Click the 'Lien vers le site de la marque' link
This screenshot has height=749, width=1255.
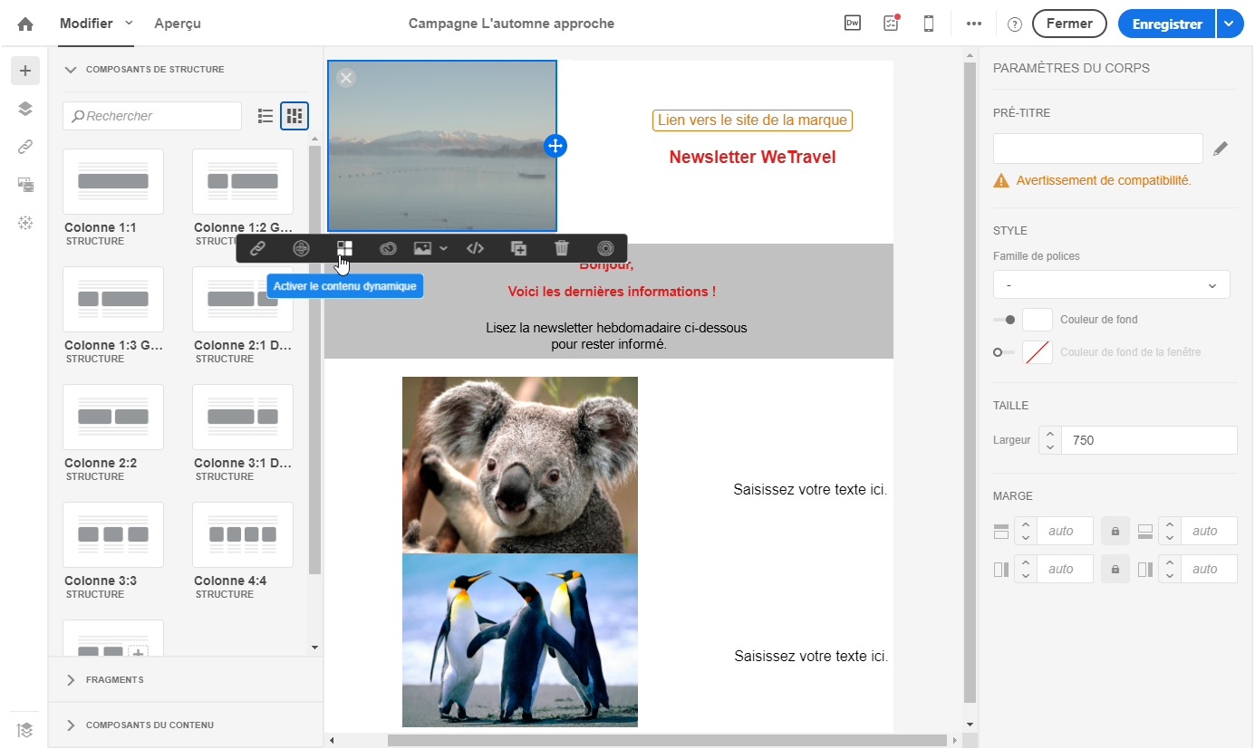coord(752,120)
